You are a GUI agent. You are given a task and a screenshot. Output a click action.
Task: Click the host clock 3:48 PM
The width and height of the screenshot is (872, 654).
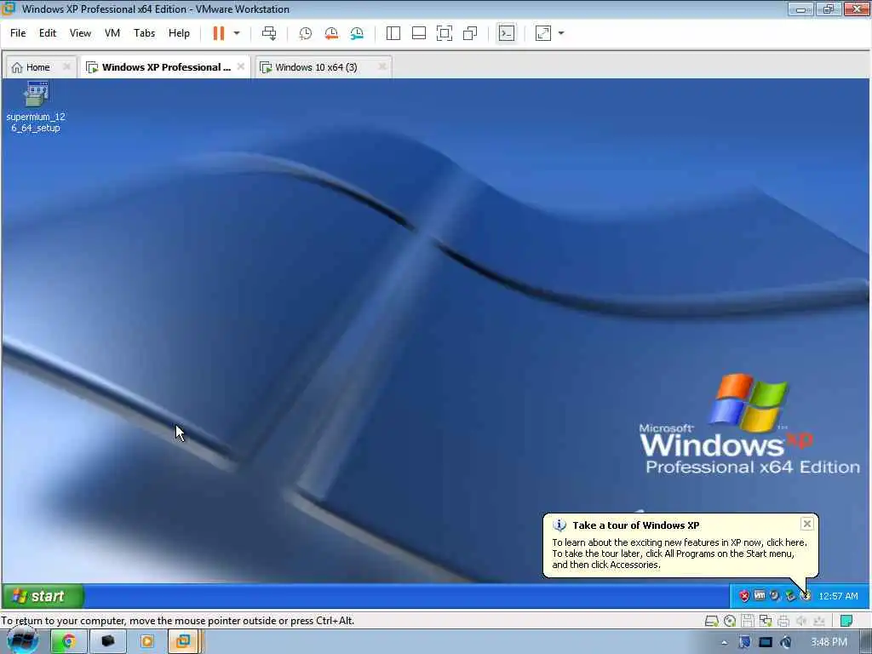[x=829, y=642]
